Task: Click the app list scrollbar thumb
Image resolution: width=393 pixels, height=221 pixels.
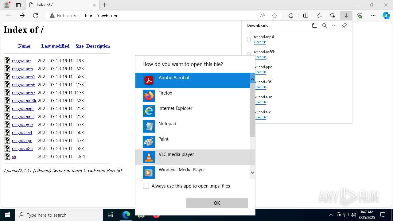Action: click(252, 110)
